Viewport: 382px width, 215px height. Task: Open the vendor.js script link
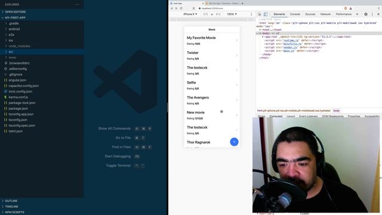click(x=290, y=47)
